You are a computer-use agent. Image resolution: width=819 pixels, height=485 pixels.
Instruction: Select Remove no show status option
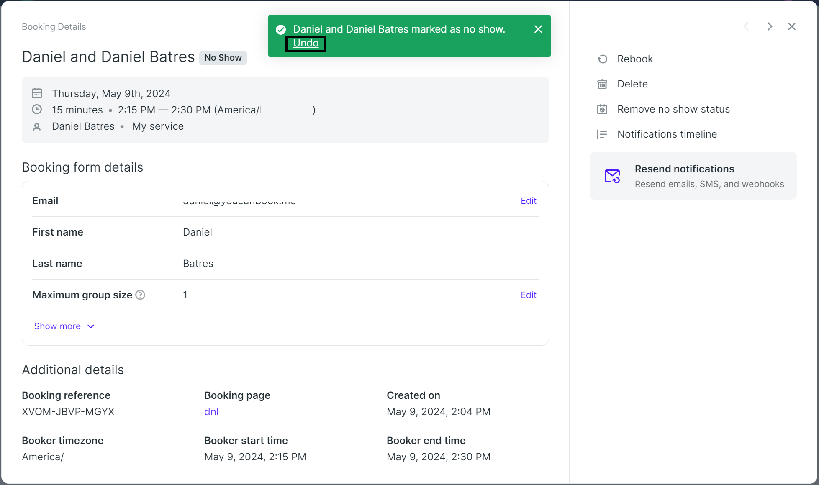673,109
